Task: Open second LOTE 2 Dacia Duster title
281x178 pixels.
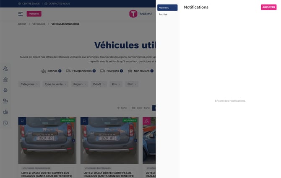Action: (x=109, y=174)
